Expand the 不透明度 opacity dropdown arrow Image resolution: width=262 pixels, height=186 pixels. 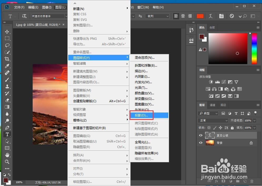click(254, 120)
